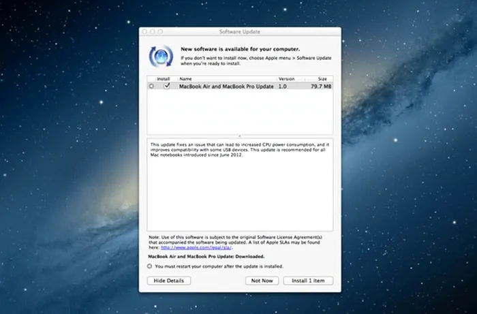Click the 'Downloaded' status line
477x314 pixels.
[x=206, y=257]
